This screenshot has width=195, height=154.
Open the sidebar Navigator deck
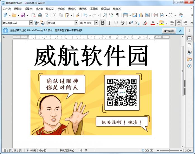[x=189, y=66]
